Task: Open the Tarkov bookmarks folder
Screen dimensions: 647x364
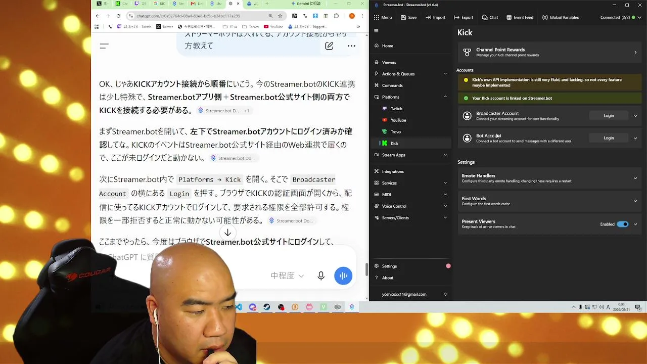Action: tap(251, 27)
